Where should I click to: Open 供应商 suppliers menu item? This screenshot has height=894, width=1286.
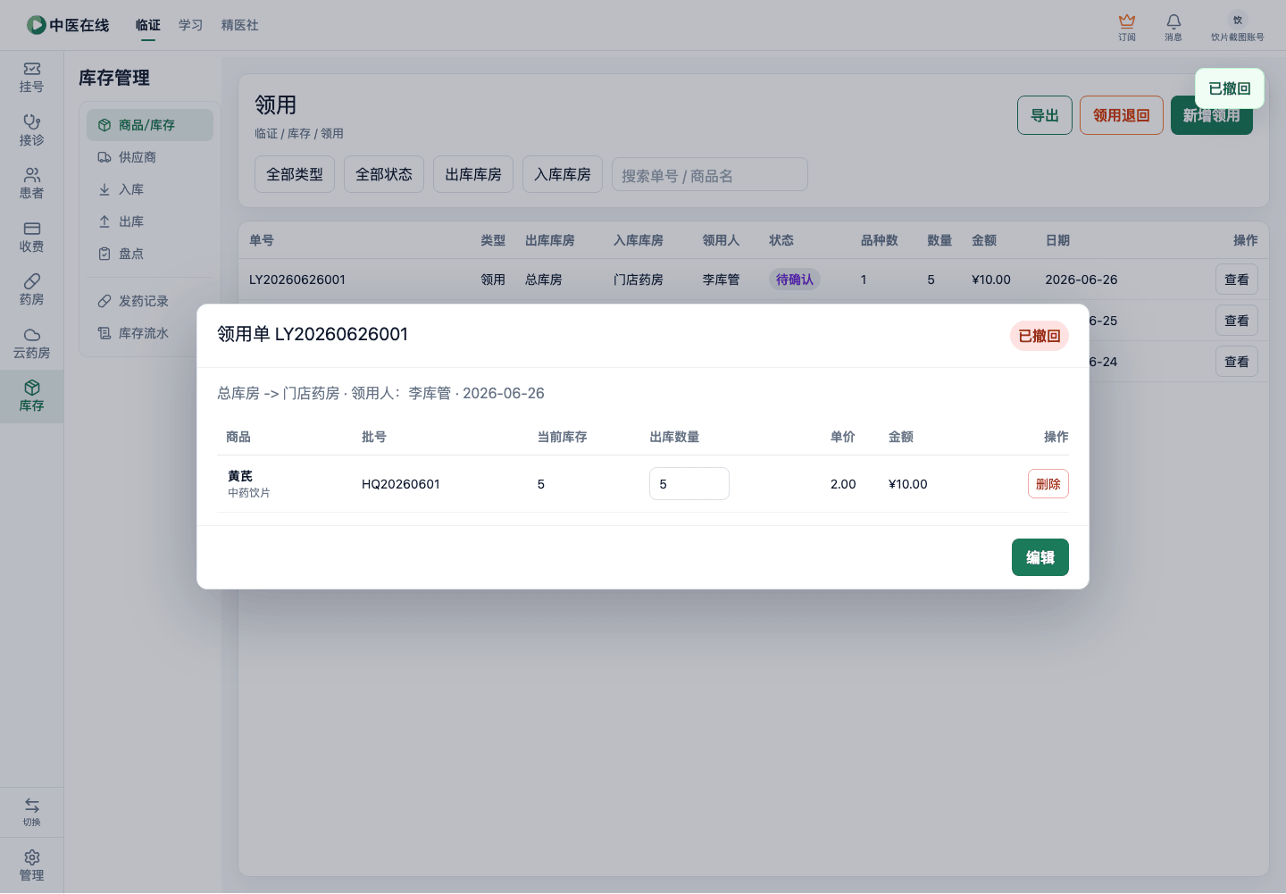point(150,157)
